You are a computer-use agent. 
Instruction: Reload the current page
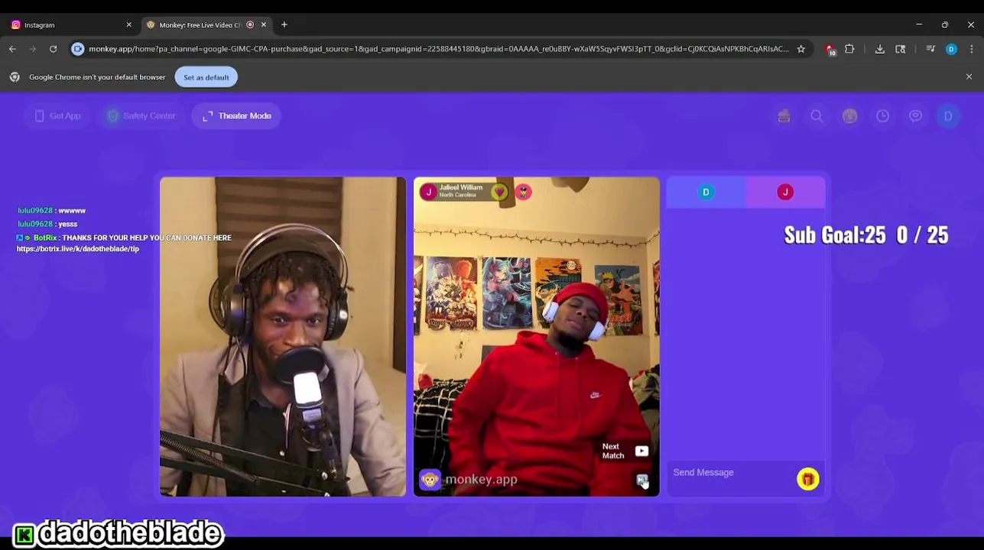(54, 49)
